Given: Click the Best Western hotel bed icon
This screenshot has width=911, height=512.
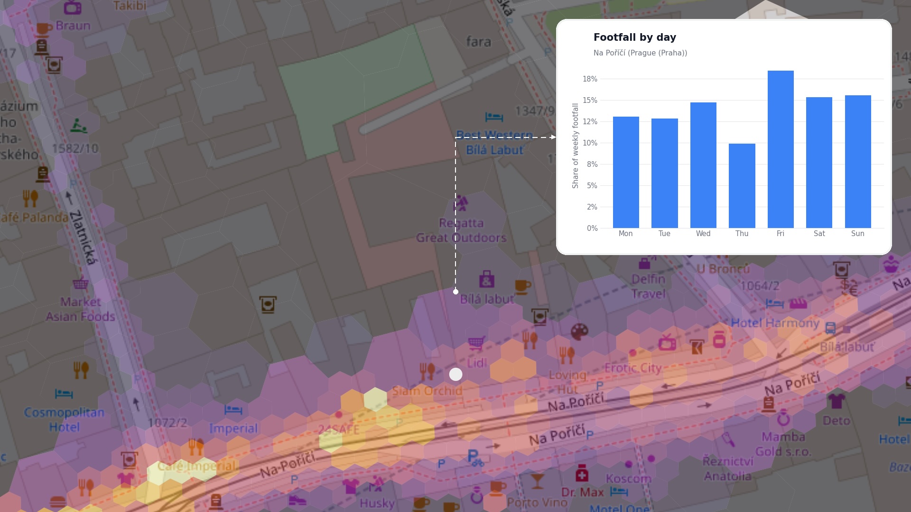Looking at the screenshot, I should (494, 117).
